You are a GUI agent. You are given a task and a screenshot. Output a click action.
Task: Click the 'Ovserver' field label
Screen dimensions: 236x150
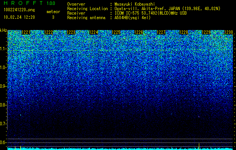[x=76, y=4]
